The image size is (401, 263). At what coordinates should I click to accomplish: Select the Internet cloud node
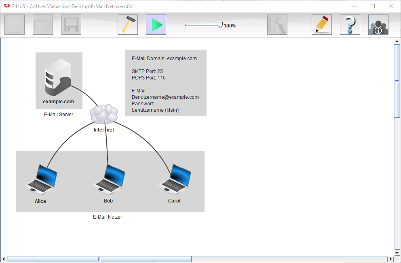[x=104, y=114]
